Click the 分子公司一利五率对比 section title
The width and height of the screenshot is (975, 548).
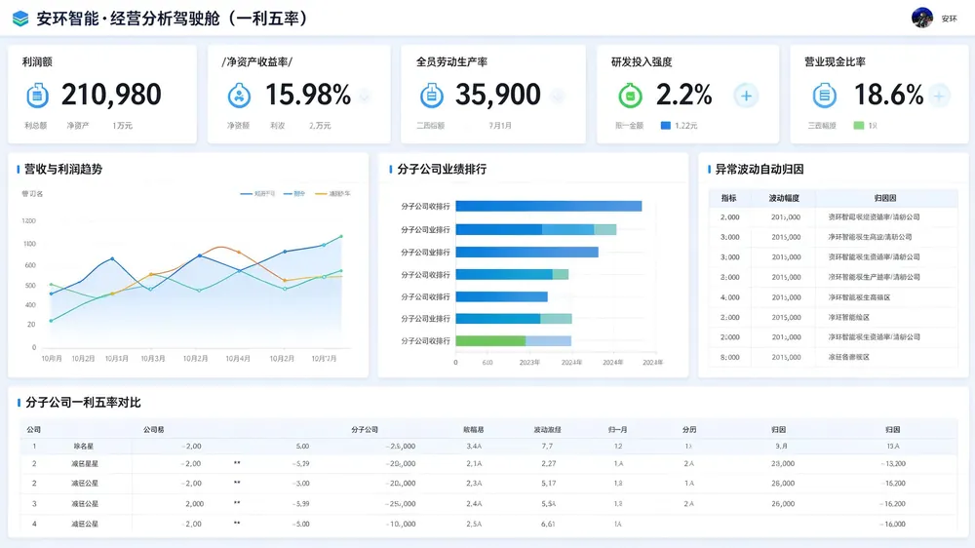83,403
